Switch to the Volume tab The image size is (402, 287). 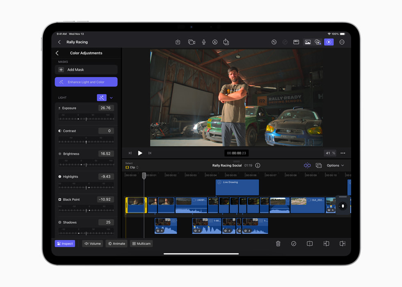pyautogui.click(x=92, y=244)
